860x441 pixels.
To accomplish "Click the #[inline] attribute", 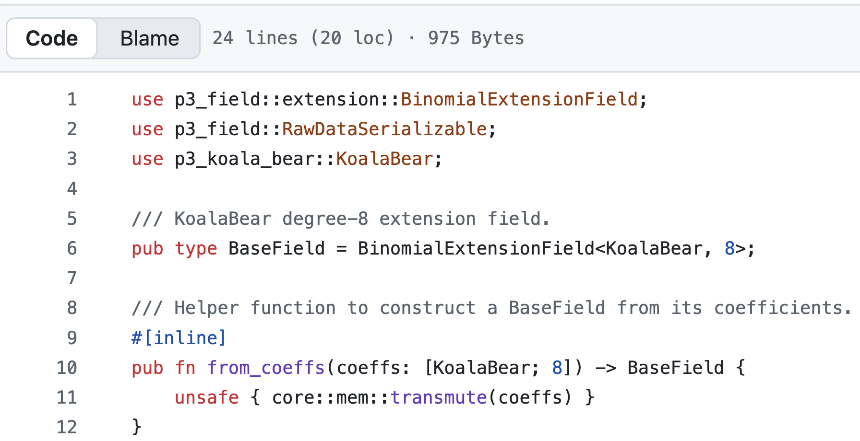I will tap(179, 338).
